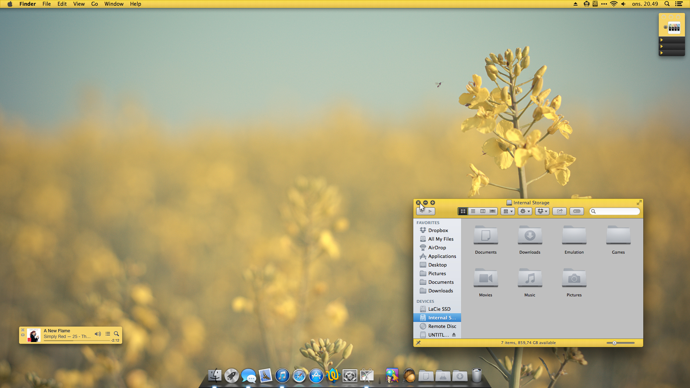
Task: Switch Finder to list view
Action: (473, 211)
